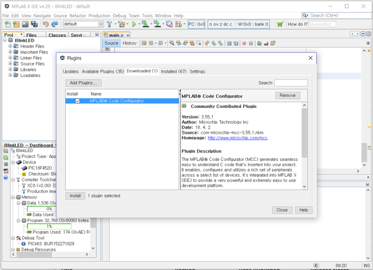Viewport: 373px width, 270px height.
Task: Switch to the Updates tab
Action: (x=70, y=71)
